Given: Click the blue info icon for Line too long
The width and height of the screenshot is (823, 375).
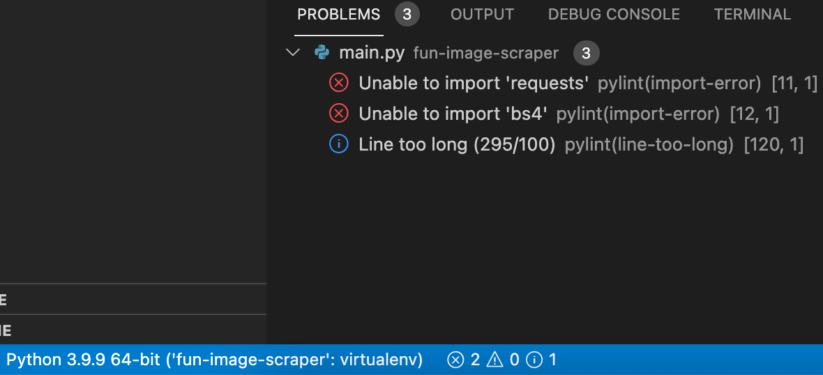Looking at the screenshot, I should coord(338,144).
